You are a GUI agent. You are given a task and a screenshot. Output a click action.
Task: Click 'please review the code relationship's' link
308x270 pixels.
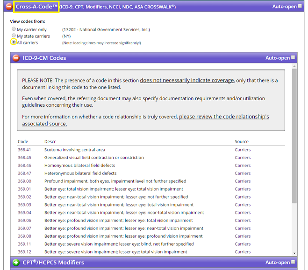[x=224, y=117]
